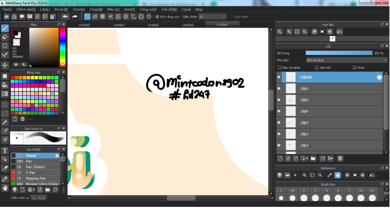Choose the Mapping Pen brush
This screenshot has height=208, width=390.
pyautogui.click(x=35, y=178)
